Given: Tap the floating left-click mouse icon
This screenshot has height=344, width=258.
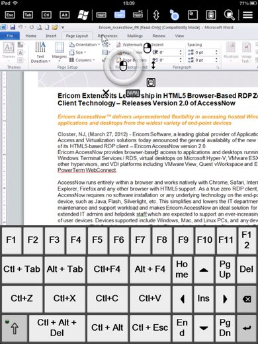Looking at the screenshot, I should click(x=123, y=65).
